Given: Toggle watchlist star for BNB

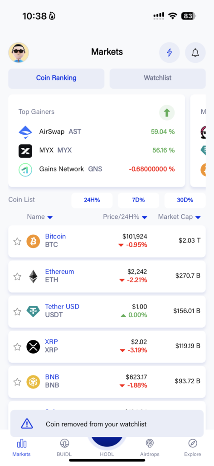Looking at the screenshot, I should point(18,382).
